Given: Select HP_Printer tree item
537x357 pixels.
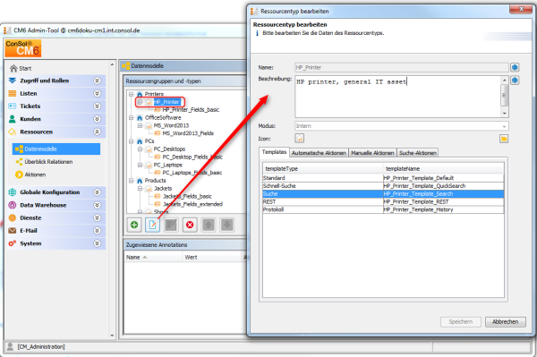Looking at the screenshot, I should pyautogui.click(x=166, y=102).
